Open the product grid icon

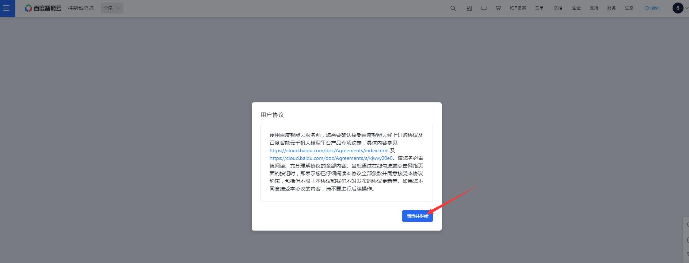coord(469,8)
